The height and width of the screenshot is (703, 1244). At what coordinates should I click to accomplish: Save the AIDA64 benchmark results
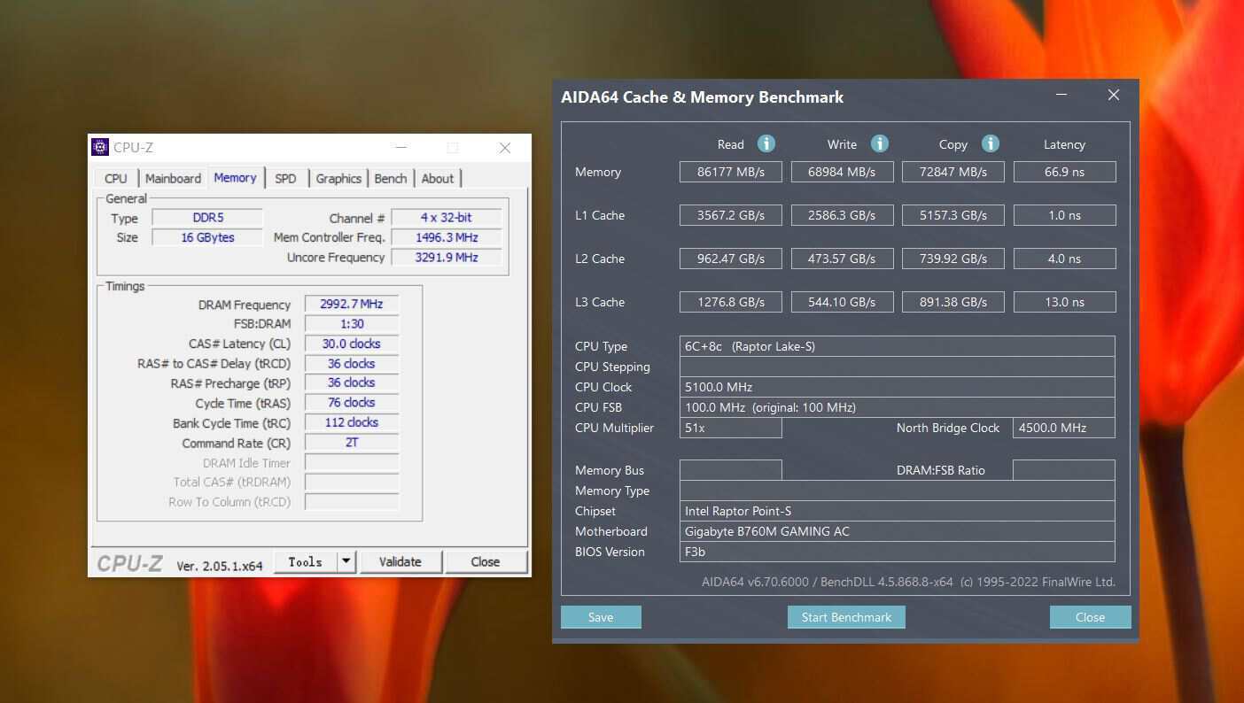tap(601, 617)
